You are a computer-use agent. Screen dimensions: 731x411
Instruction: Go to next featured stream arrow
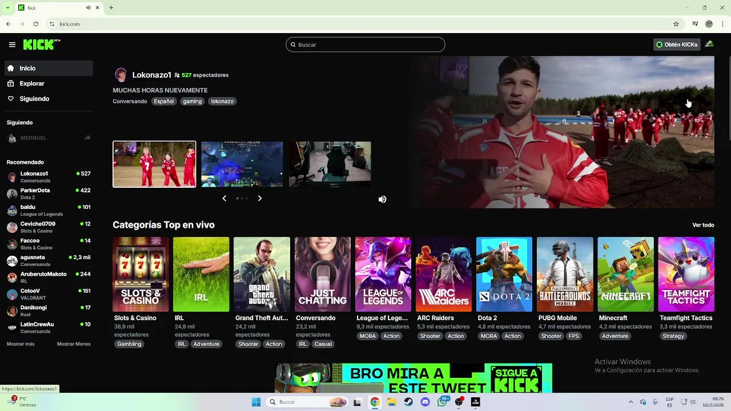[x=259, y=198]
